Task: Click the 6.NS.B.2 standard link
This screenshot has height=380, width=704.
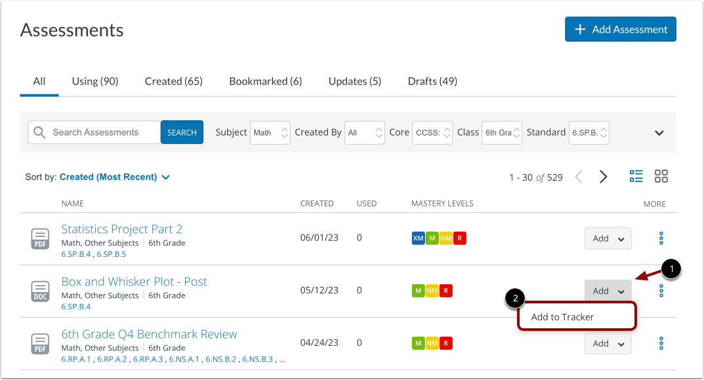Action: tap(221, 360)
